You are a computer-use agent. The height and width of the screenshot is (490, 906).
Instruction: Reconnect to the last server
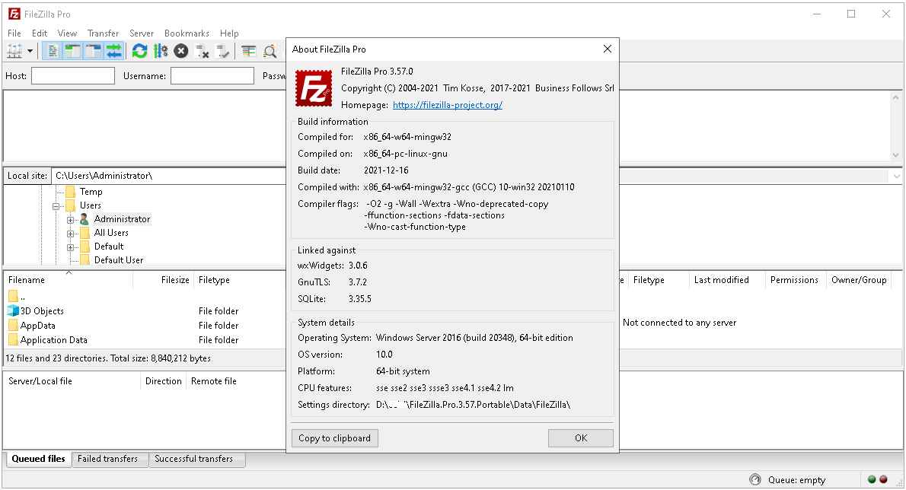[222, 52]
